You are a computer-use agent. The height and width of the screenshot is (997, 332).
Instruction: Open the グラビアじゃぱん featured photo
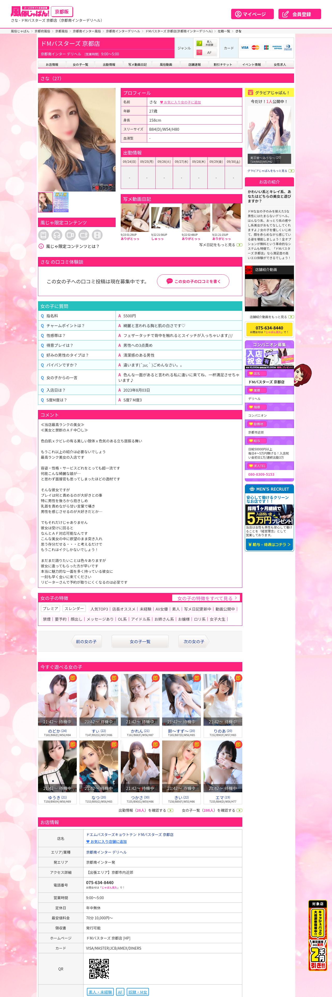click(x=269, y=135)
